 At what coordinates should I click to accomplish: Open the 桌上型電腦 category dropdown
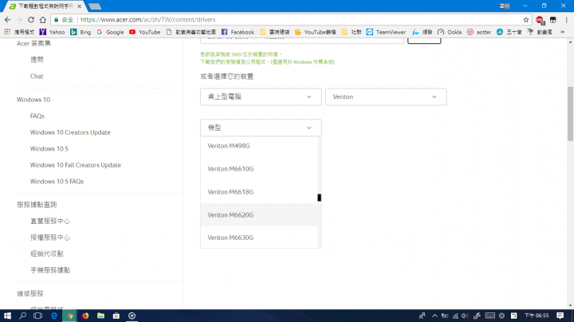click(x=261, y=97)
